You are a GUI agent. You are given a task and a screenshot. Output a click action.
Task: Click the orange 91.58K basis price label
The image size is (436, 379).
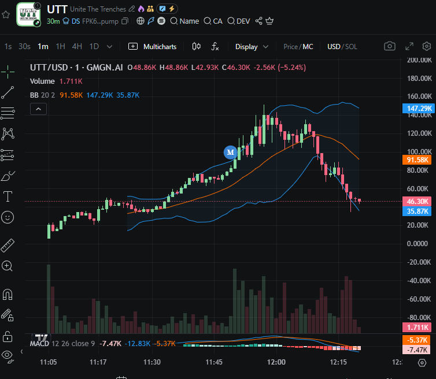click(x=417, y=160)
